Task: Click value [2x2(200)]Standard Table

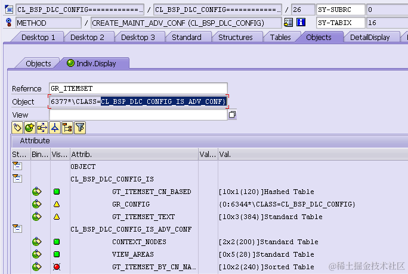Action: 268,242
